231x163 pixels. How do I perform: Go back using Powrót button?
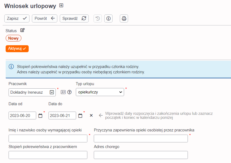click(x=44, y=18)
